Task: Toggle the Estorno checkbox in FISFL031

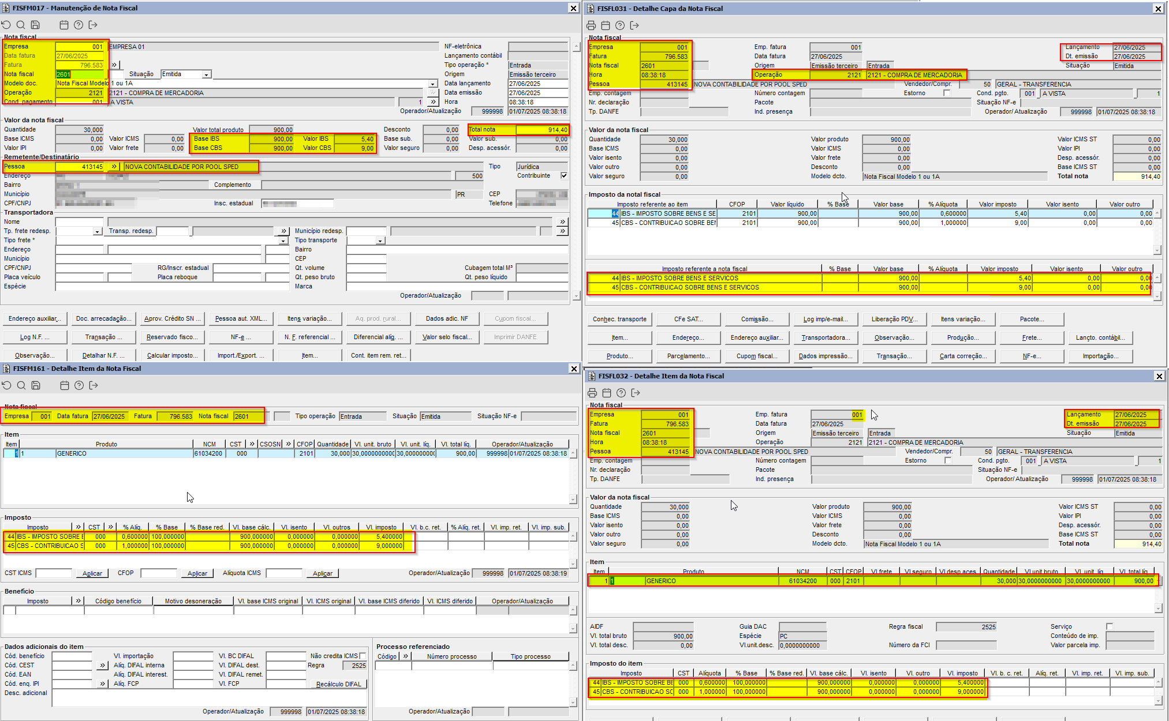Action: tap(947, 93)
